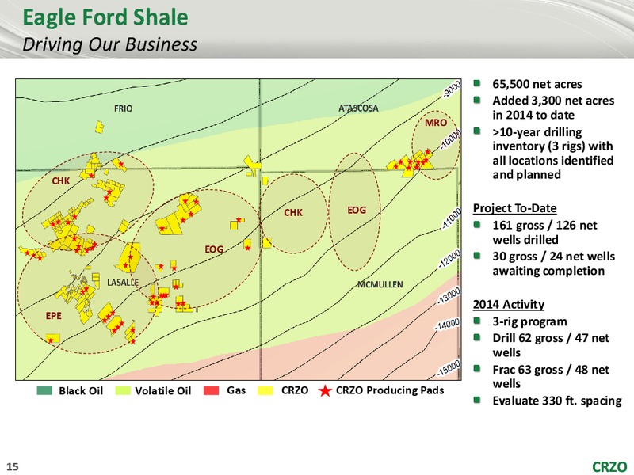Image resolution: width=634 pixels, height=475 pixels.
Task: Select the "Driving Our Business" subtitle
Action: pos(110,44)
